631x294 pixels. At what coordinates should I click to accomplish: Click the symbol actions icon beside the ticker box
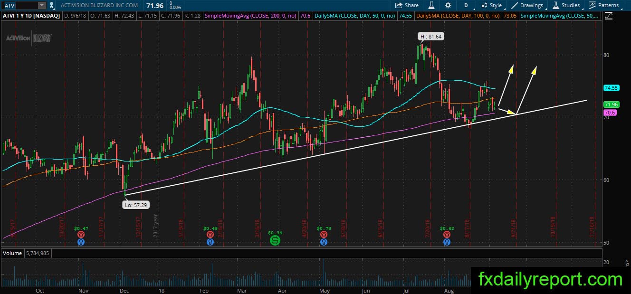pyautogui.click(x=52, y=5)
